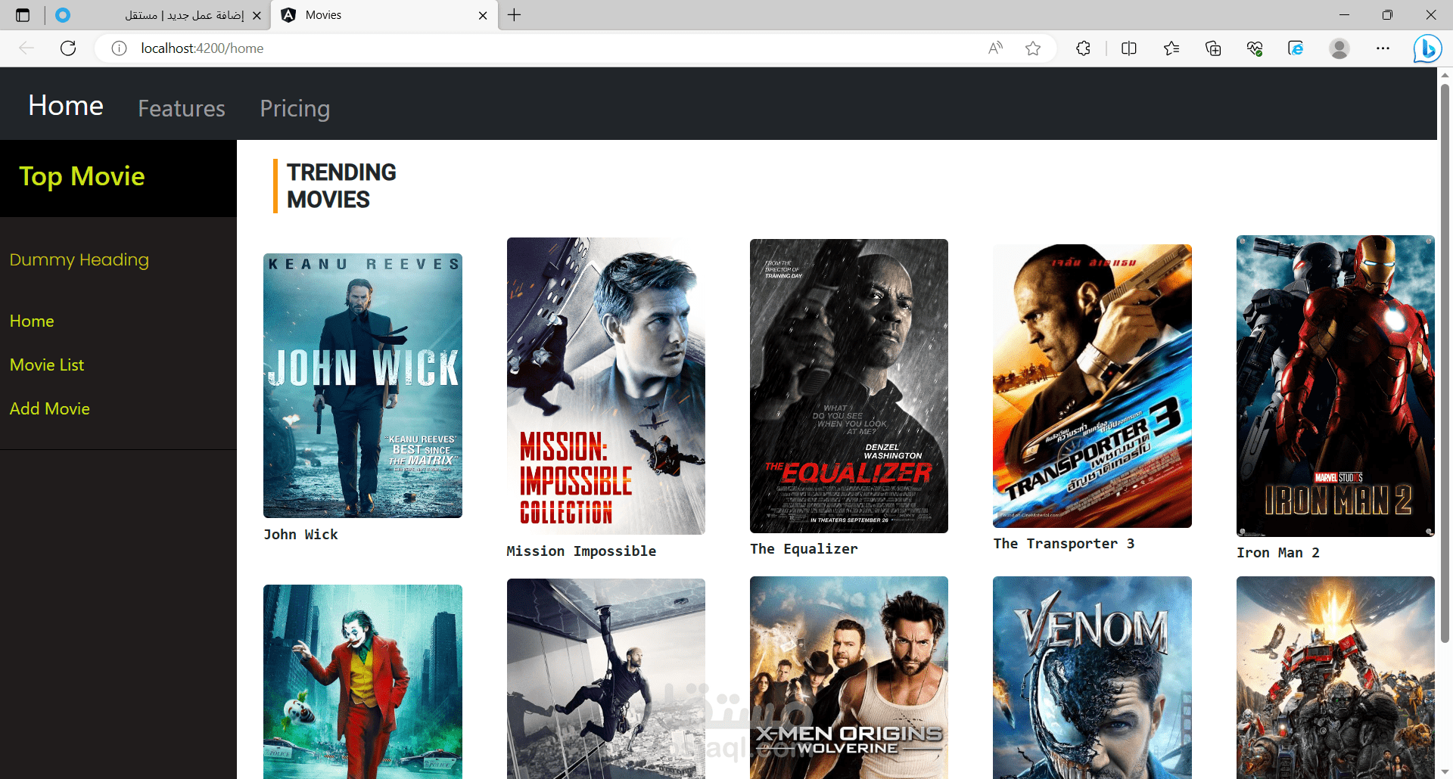Click the browser back arrow
Image resolution: width=1453 pixels, height=779 pixels.
[26, 48]
